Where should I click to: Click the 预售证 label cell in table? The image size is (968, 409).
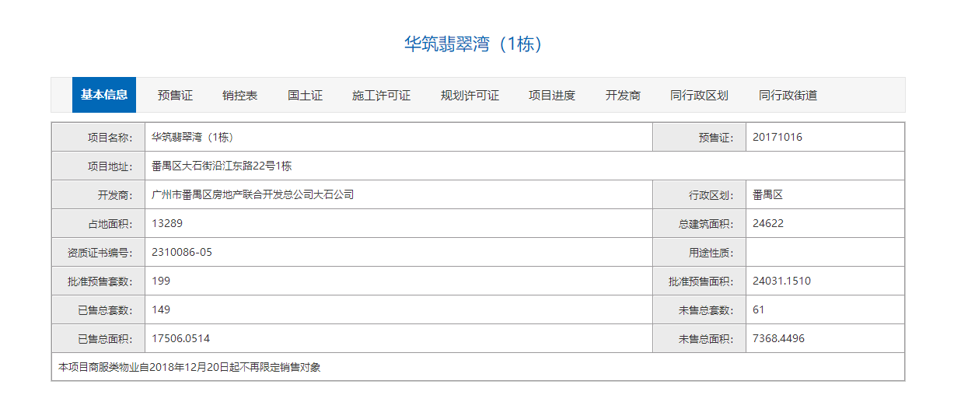(700, 138)
